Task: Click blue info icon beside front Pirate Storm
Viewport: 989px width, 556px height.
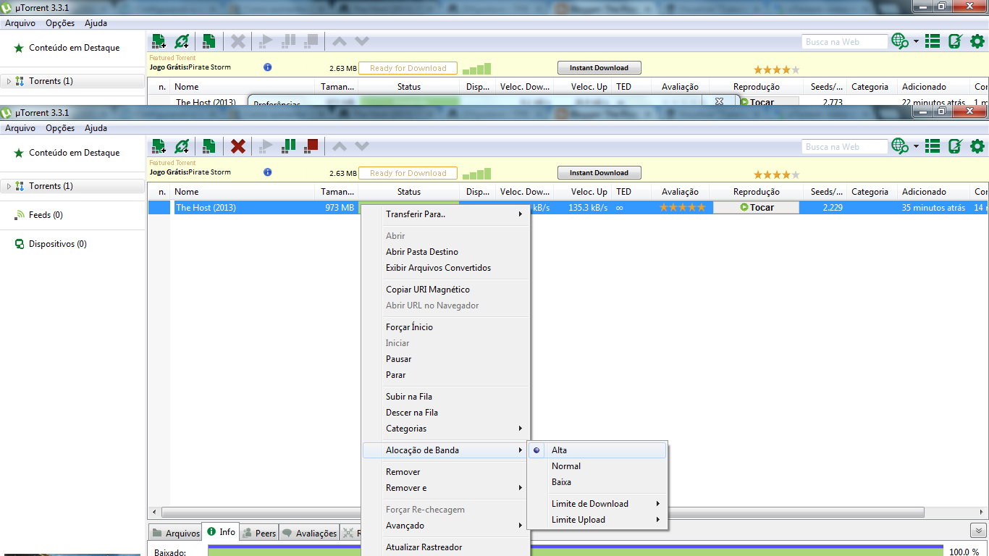Action: point(268,172)
